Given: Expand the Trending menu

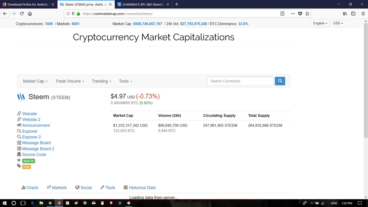Looking at the screenshot, I should tap(101, 81).
